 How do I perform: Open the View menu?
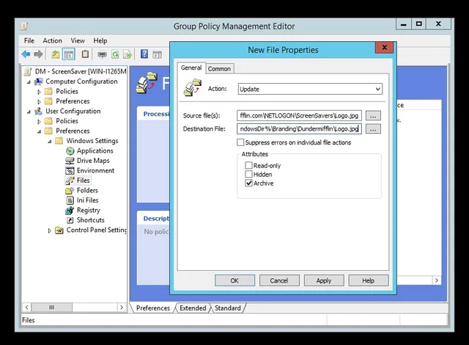[x=78, y=40]
